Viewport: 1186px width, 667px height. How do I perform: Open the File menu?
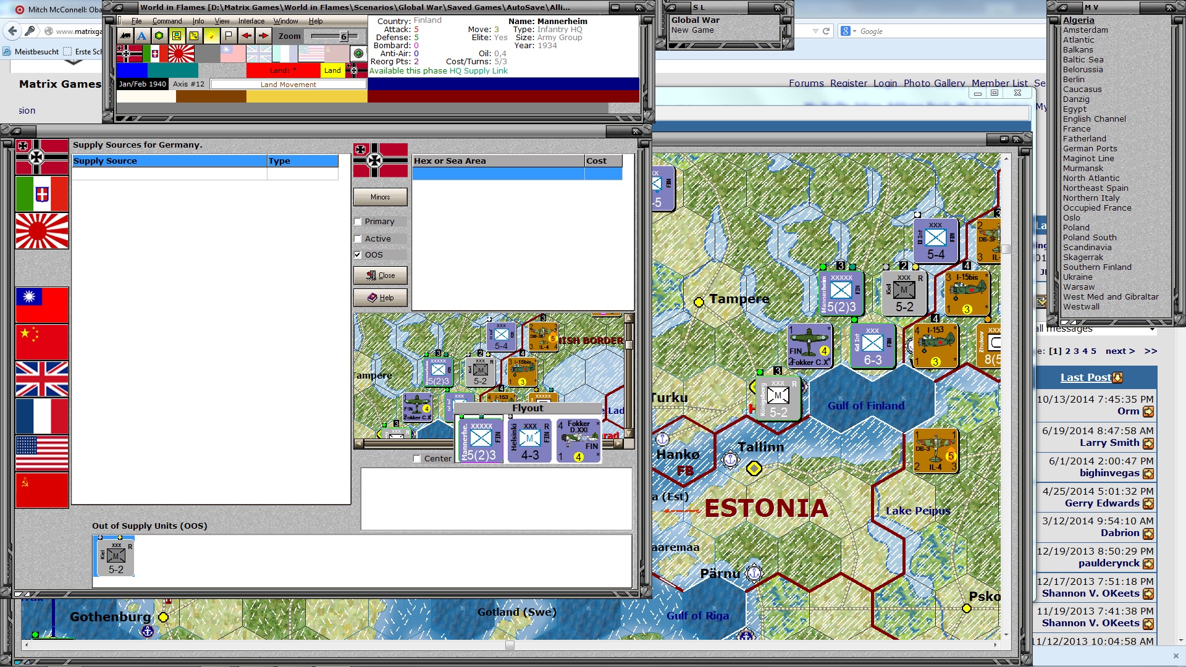137,21
